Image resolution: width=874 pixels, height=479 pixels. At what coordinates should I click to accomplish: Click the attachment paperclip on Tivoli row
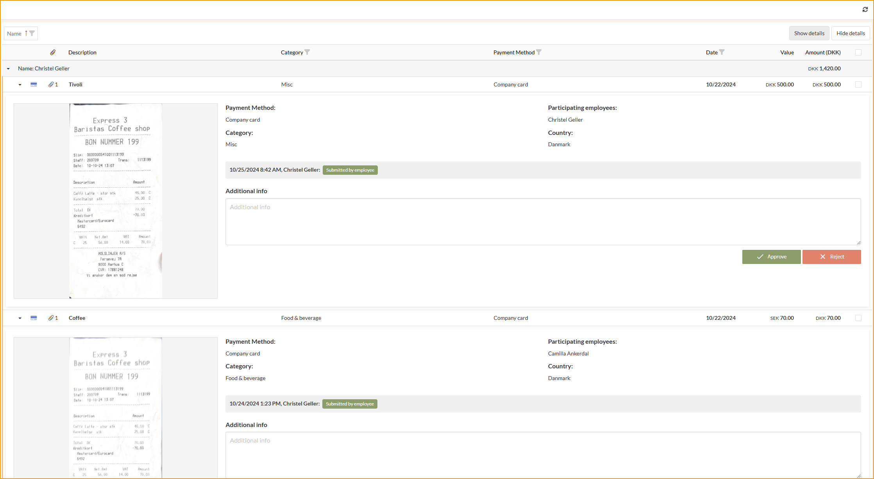pyautogui.click(x=51, y=84)
